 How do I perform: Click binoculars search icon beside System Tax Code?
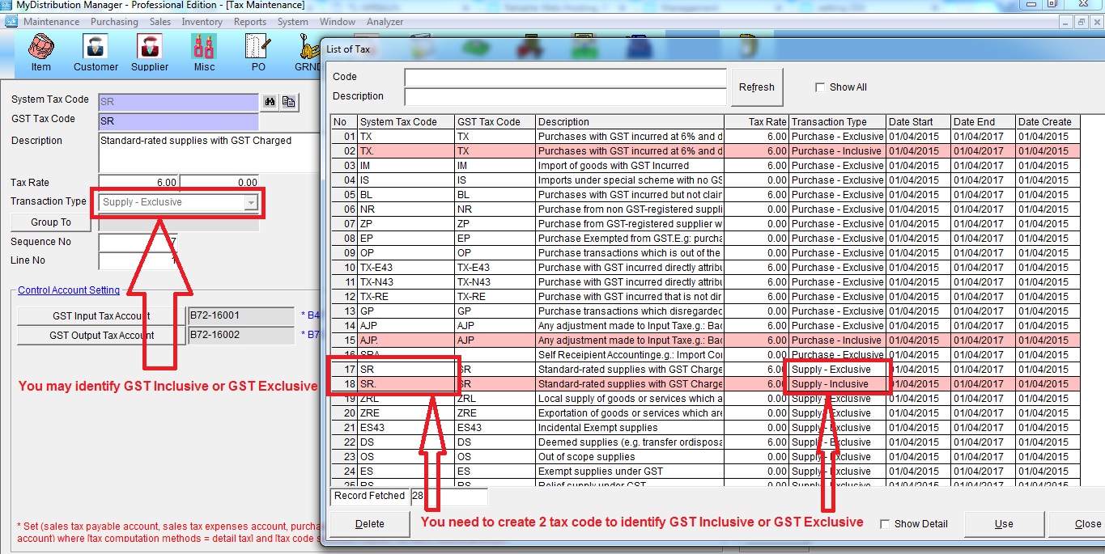pos(270,101)
